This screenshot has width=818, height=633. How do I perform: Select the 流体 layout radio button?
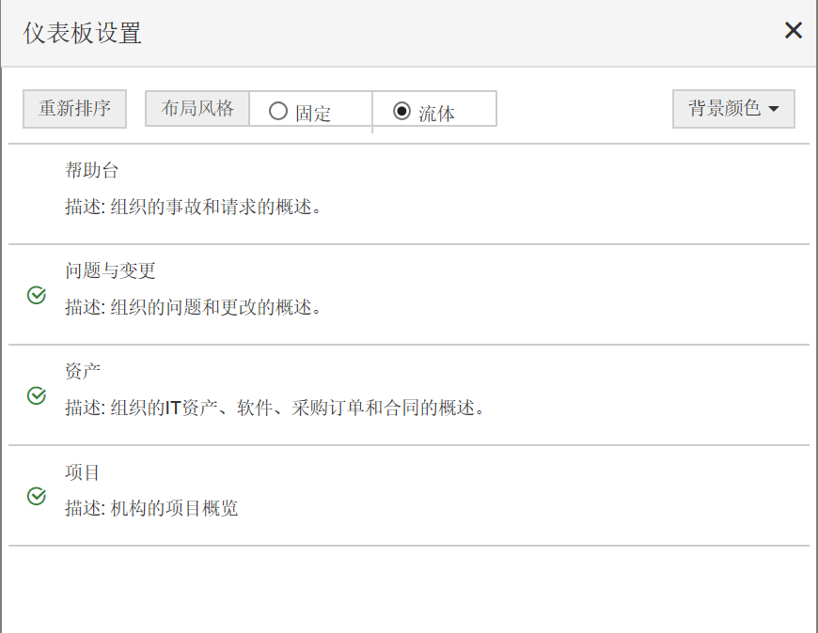pyautogui.click(x=401, y=112)
